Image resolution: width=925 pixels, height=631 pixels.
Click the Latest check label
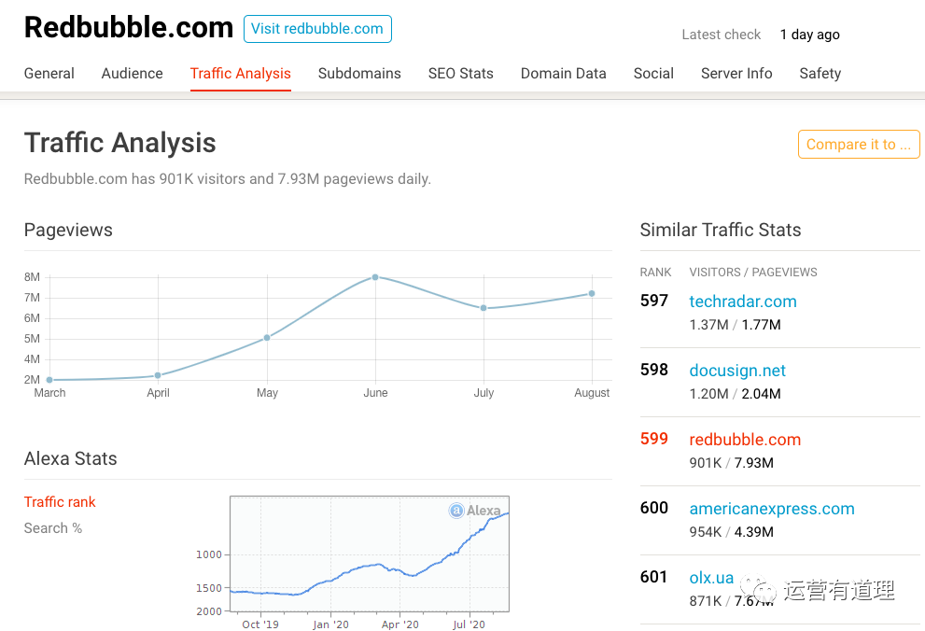pos(722,35)
